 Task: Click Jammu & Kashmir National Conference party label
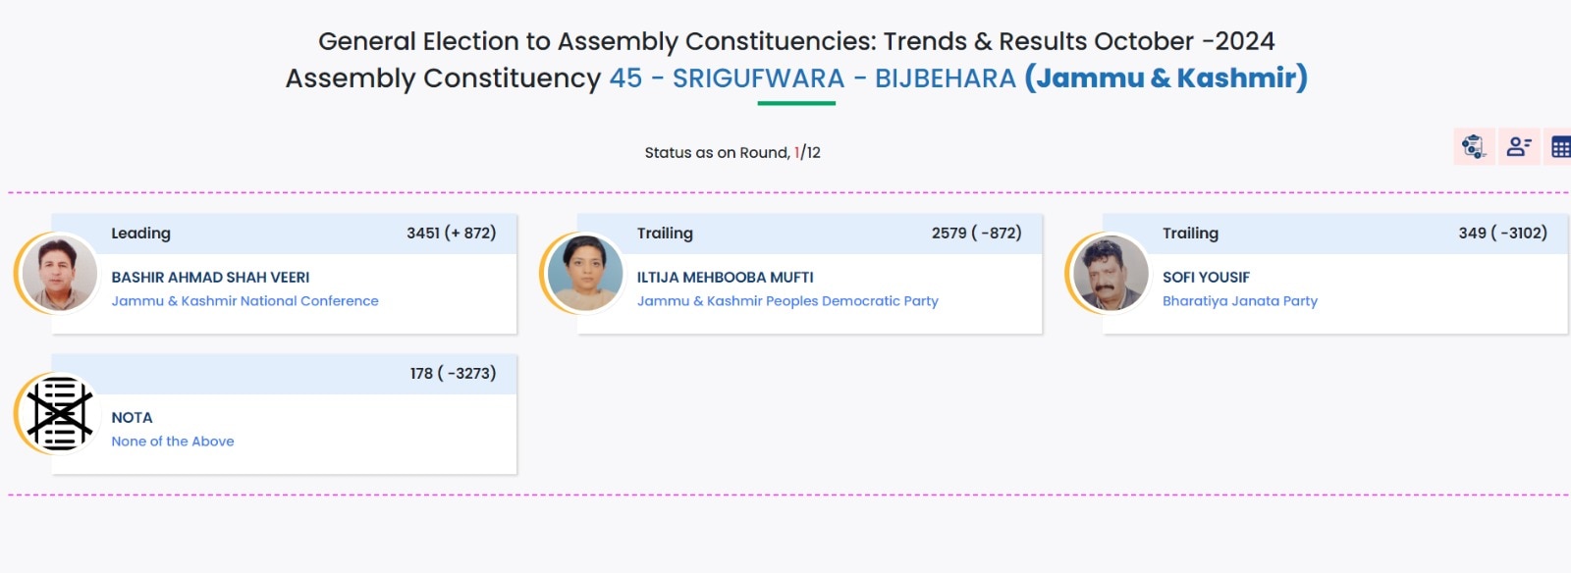[244, 301]
